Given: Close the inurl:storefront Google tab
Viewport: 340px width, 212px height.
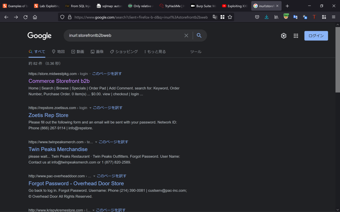Looking at the screenshot, I should (x=277, y=6).
